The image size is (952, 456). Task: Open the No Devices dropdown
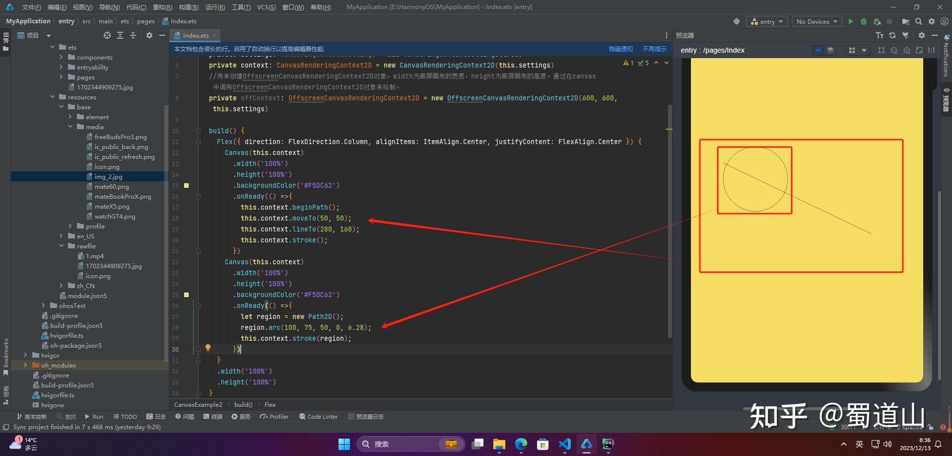(816, 21)
